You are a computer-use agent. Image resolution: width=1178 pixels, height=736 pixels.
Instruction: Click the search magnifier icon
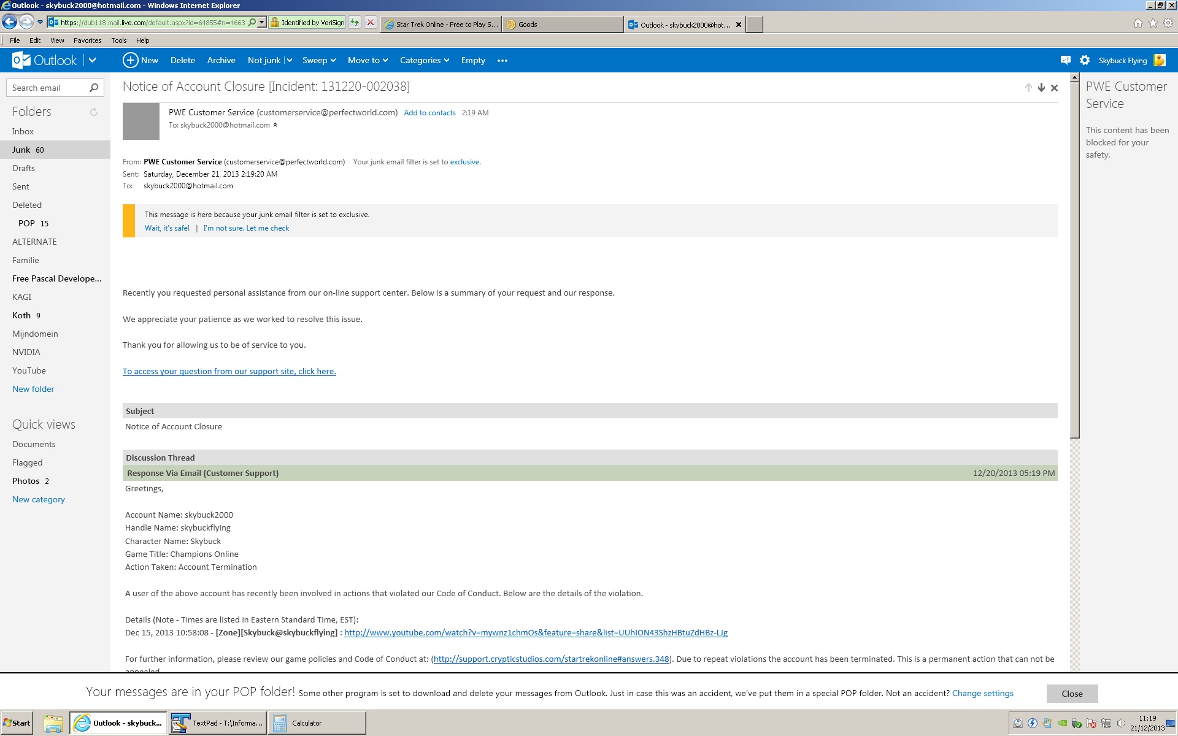(94, 88)
